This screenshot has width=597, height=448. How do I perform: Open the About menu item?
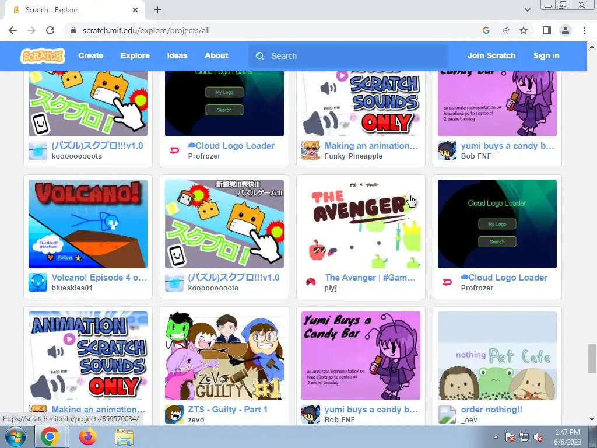[x=216, y=55]
